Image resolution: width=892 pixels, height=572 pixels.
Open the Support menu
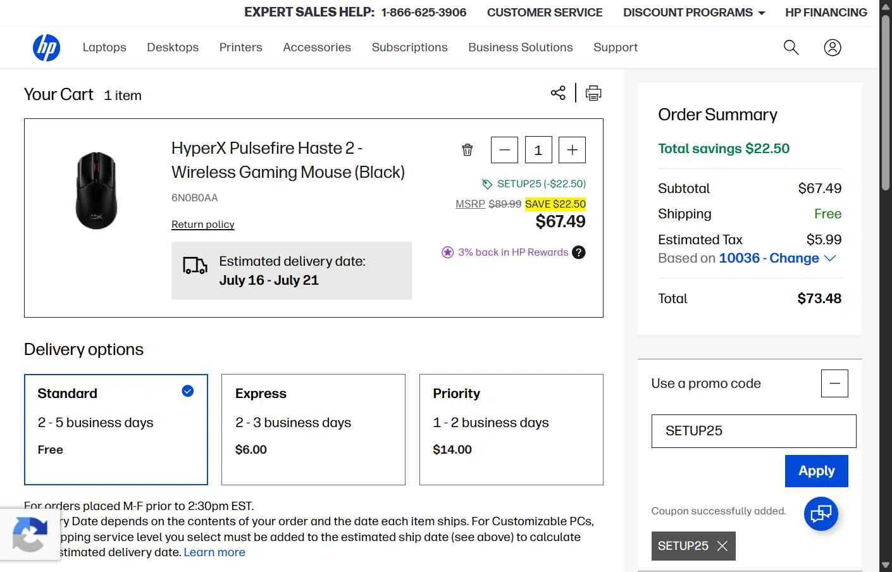pyautogui.click(x=616, y=47)
